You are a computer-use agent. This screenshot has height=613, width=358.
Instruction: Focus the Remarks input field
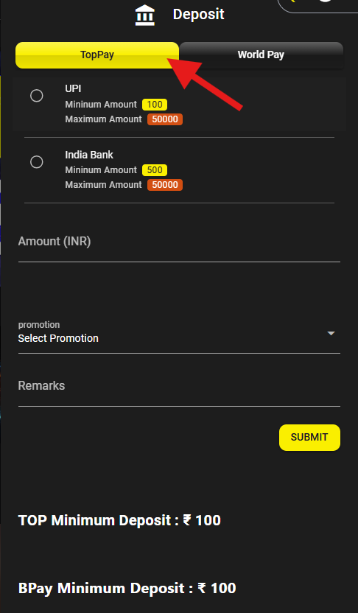[179, 390]
